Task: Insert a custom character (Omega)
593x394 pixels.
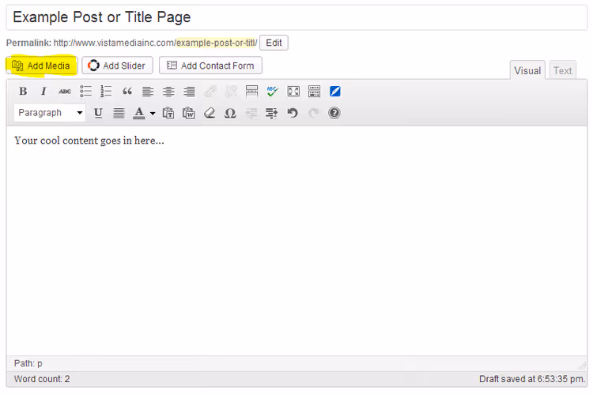Action: click(x=230, y=113)
